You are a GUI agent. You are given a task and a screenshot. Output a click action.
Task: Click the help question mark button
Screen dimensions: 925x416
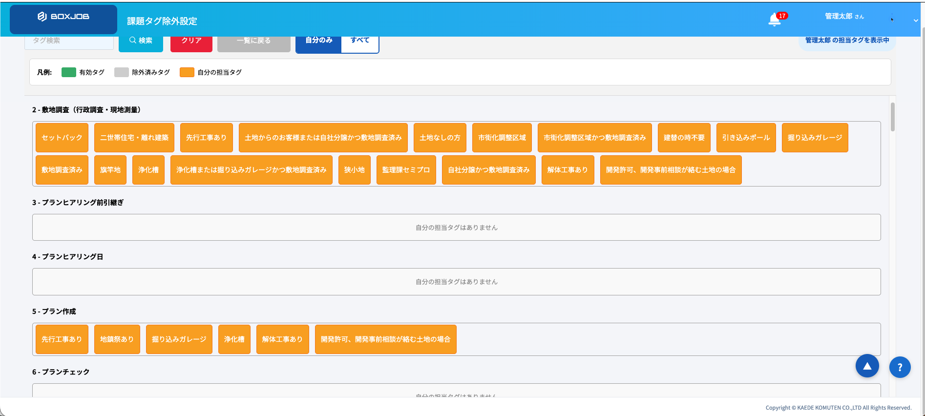(x=900, y=367)
